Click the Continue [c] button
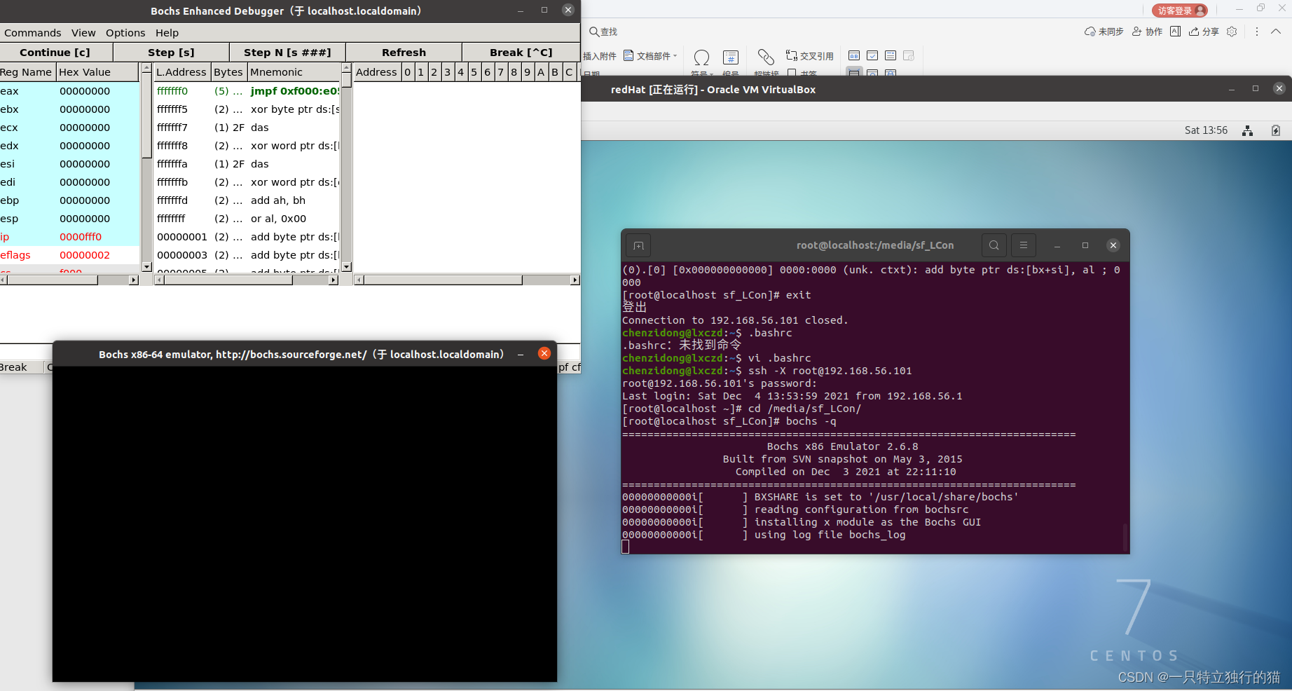The image size is (1292, 691). (55, 53)
